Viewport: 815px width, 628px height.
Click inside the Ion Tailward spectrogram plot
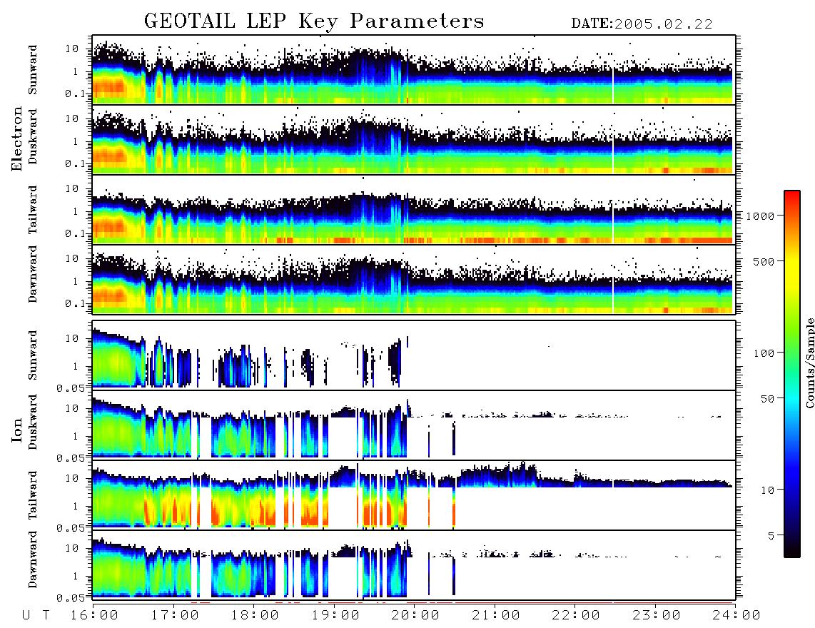click(414, 495)
